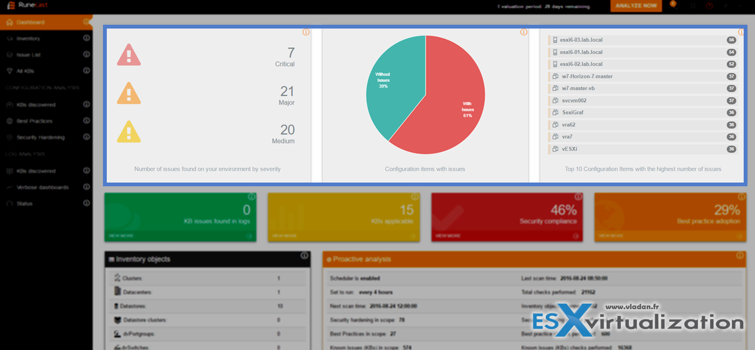This screenshot has height=350, width=755.
Task: Select w7-master-vb in the Top 10 list
Action: 643,88
